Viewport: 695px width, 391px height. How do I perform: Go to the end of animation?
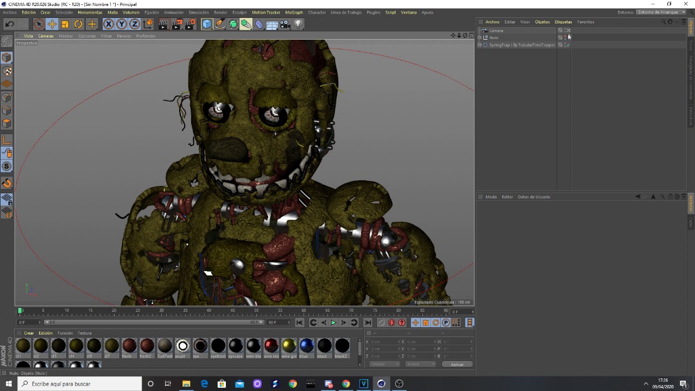[x=368, y=323]
